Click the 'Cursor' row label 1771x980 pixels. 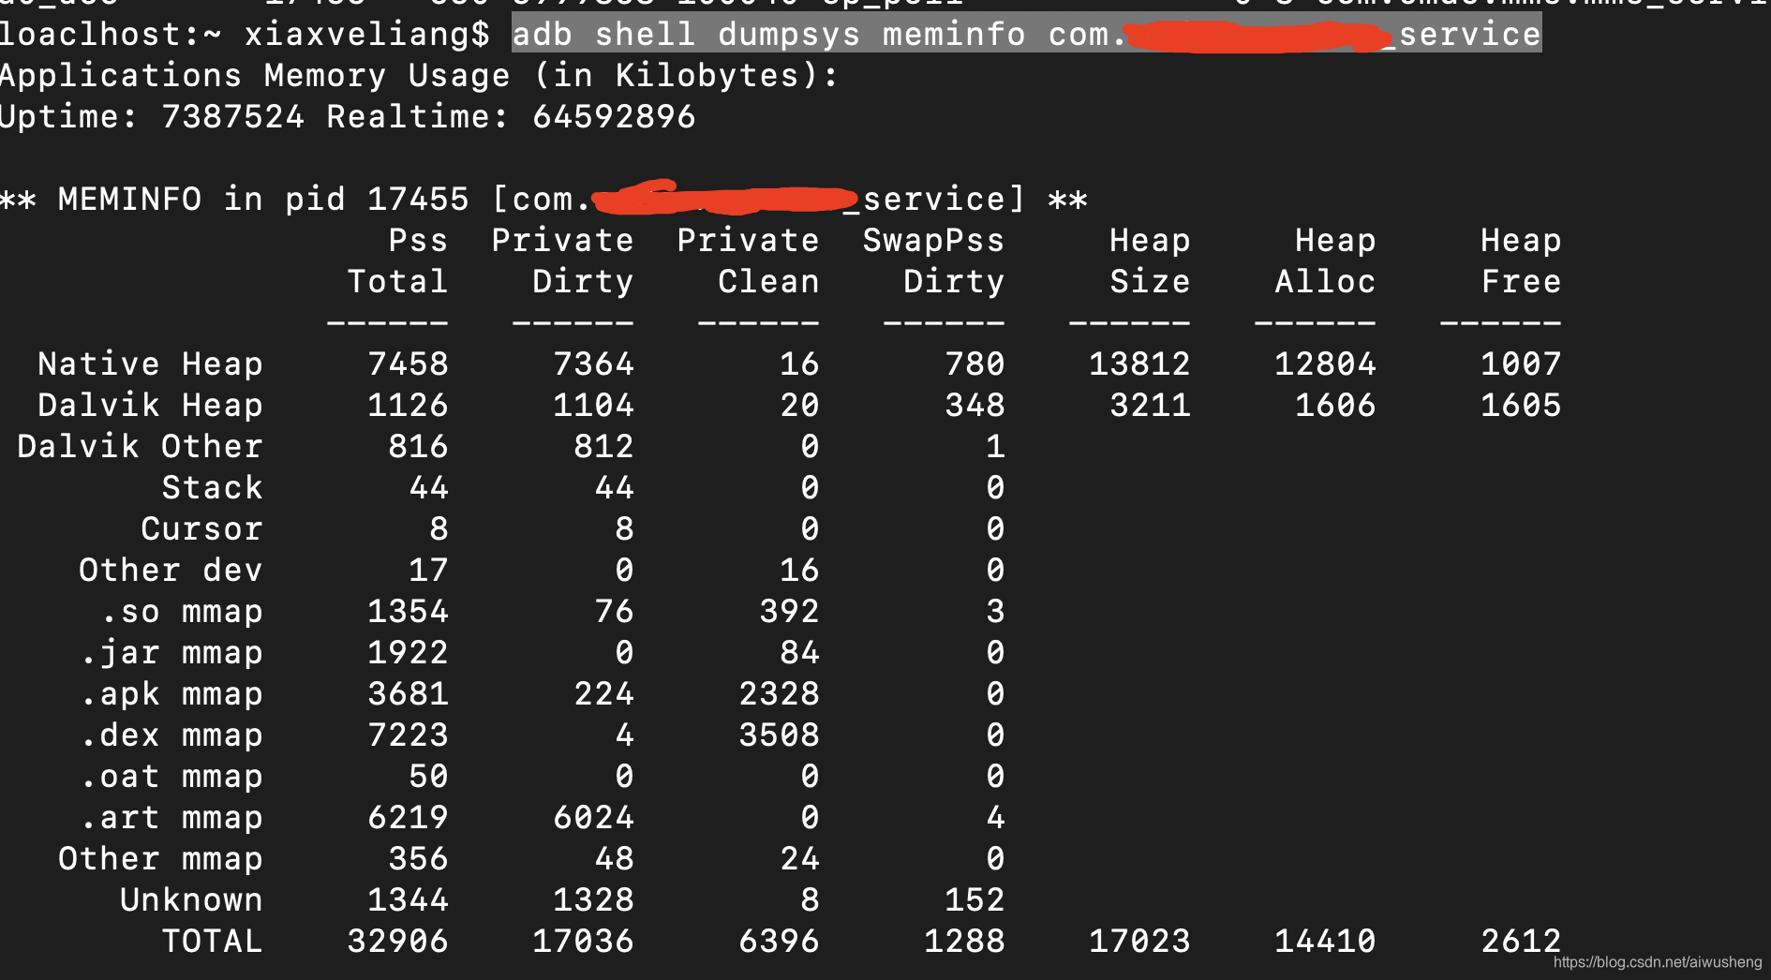[202, 529]
